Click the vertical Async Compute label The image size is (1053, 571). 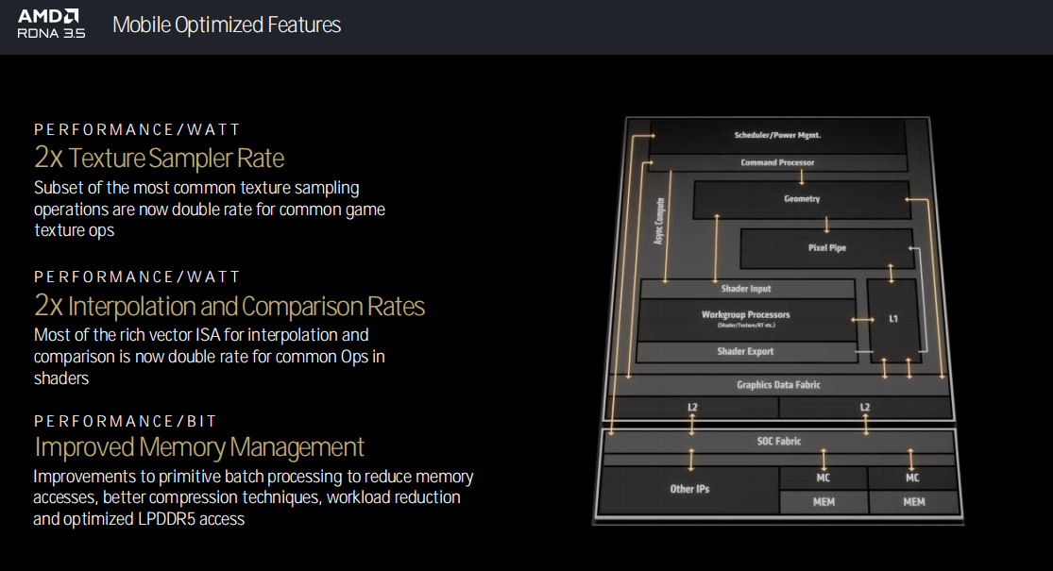[658, 222]
